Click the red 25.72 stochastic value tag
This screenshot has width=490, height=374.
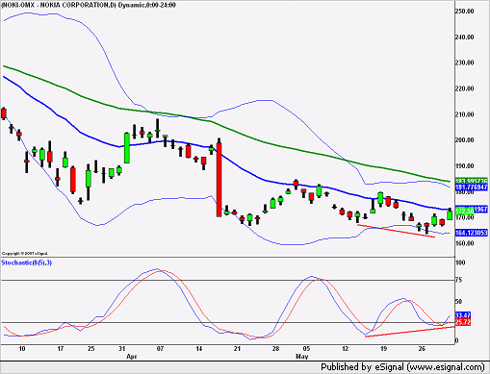(463, 322)
